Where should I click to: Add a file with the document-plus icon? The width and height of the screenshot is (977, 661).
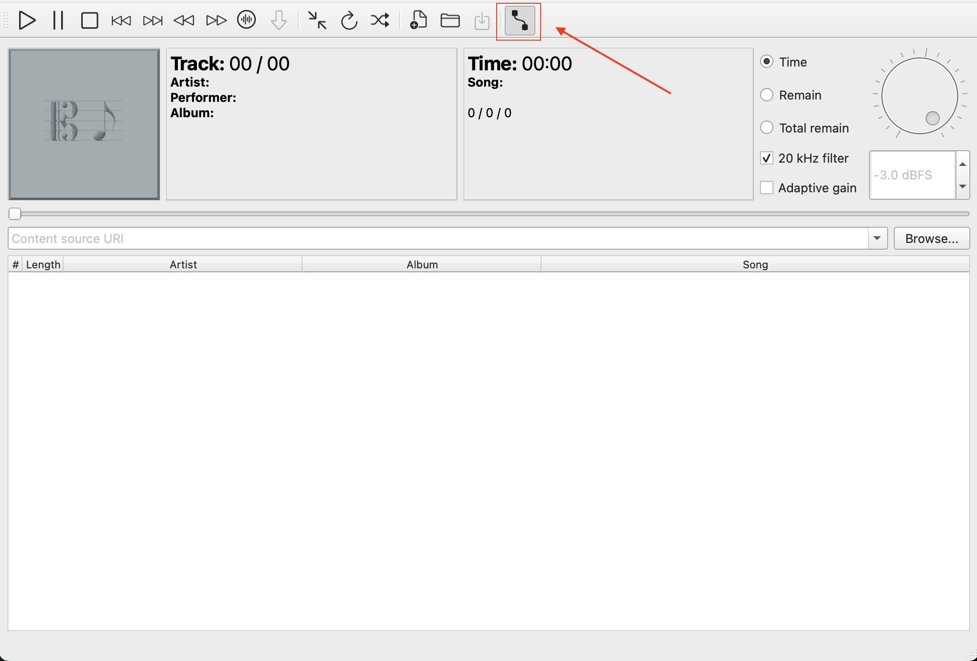(418, 21)
